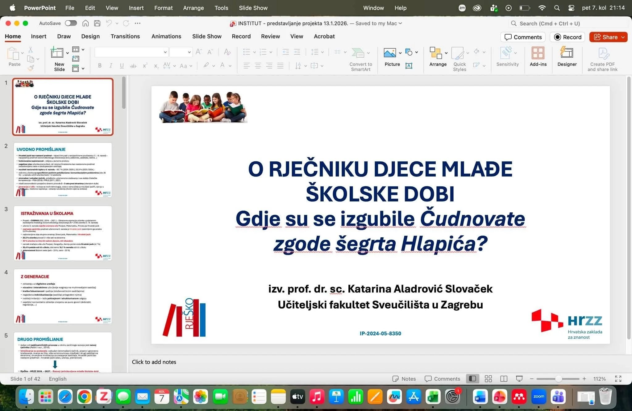
Task: Click the Comments button
Action: (x=523, y=37)
